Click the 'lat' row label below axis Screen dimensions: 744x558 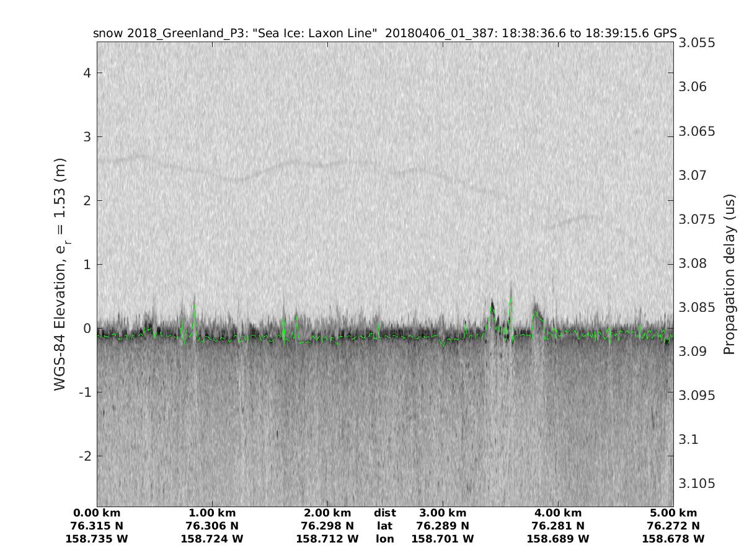click(385, 526)
